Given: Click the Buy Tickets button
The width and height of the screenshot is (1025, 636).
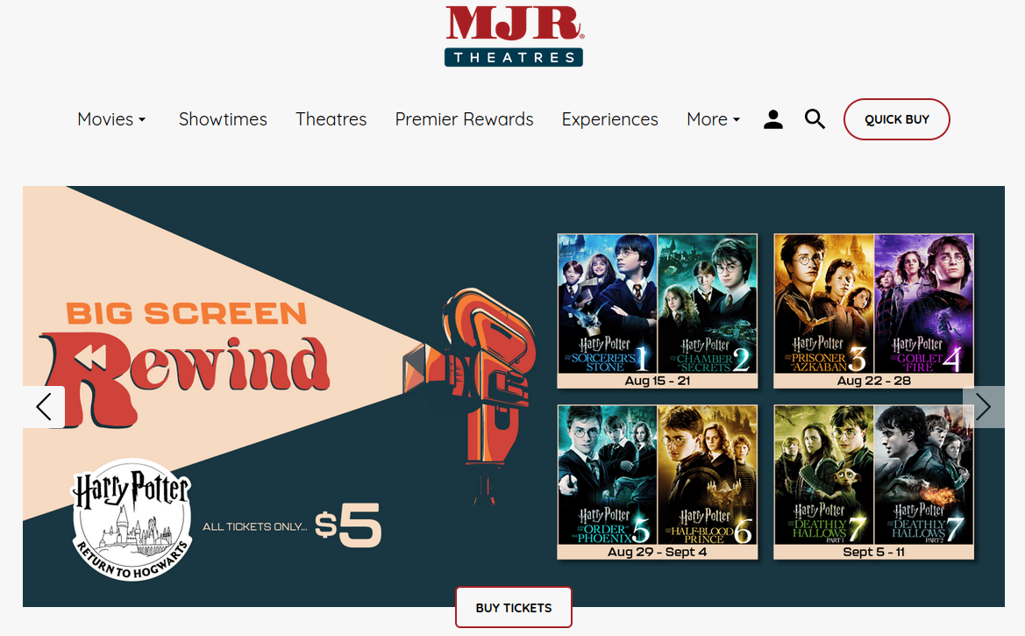Looking at the screenshot, I should (x=514, y=608).
